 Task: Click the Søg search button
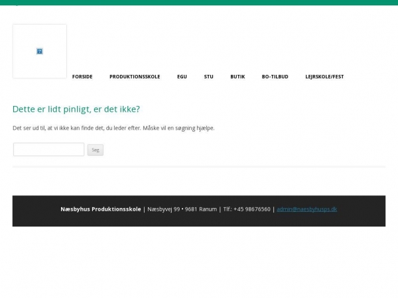coord(96,150)
